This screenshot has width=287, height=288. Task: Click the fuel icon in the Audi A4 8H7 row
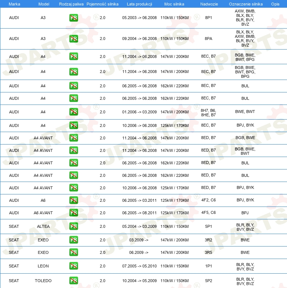point(73,112)
